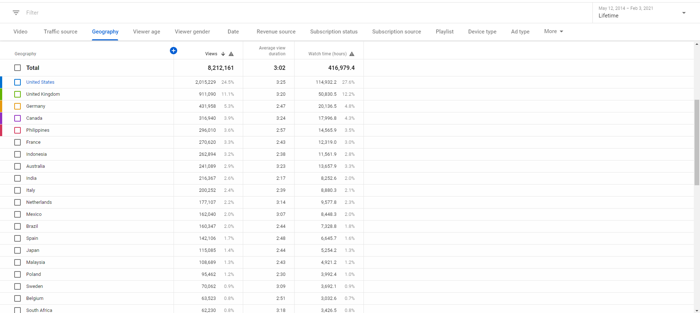Select the Geography tab

(105, 32)
